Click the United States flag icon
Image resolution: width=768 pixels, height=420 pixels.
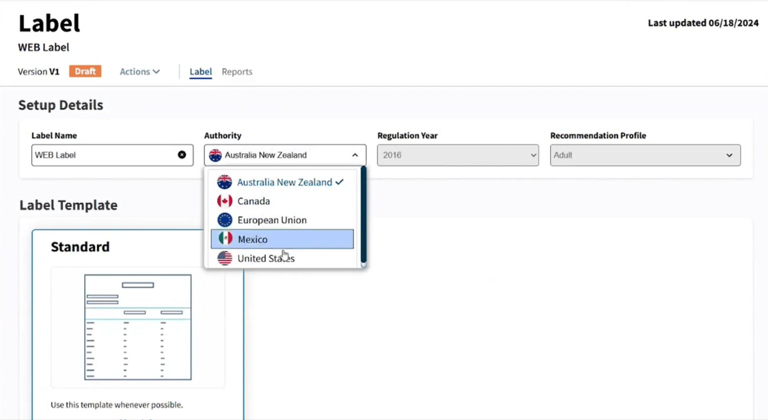pos(224,258)
